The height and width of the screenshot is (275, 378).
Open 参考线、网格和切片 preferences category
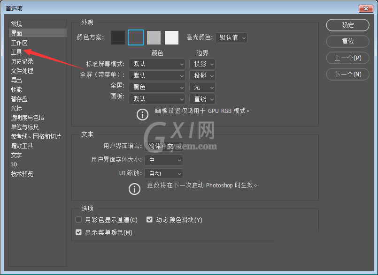[x=38, y=136]
